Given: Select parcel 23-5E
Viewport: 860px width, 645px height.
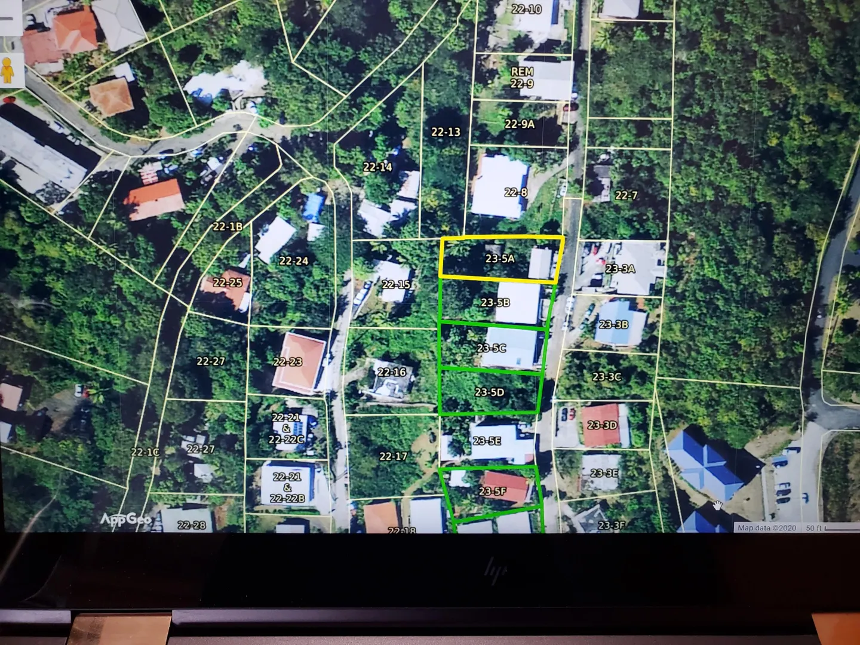Looking at the screenshot, I should [x=487, y=441].
